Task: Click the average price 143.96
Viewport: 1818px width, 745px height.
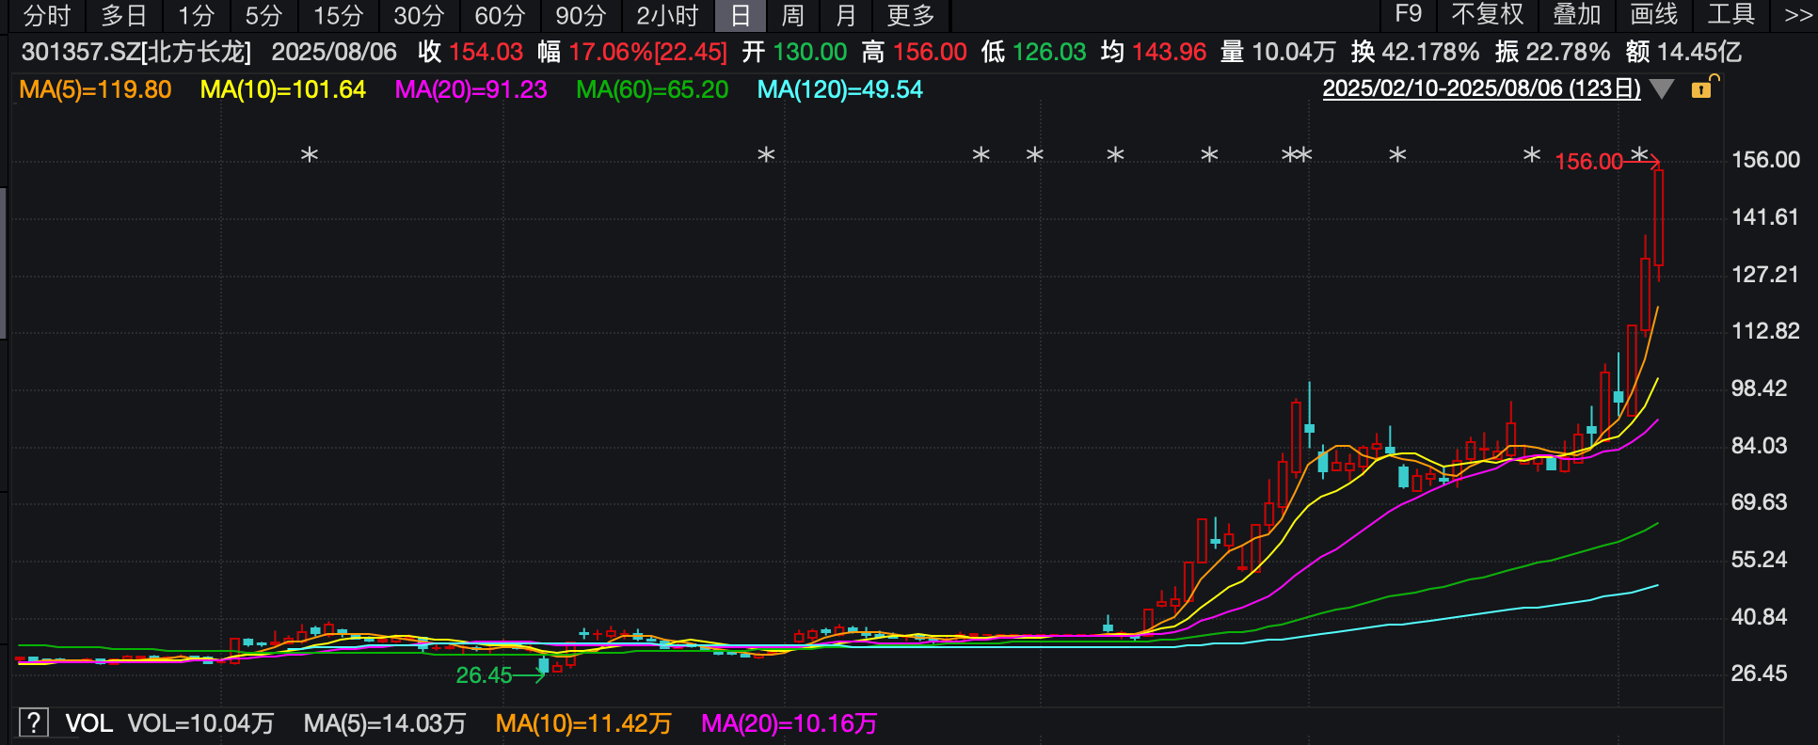Action: coord(1170,52)
